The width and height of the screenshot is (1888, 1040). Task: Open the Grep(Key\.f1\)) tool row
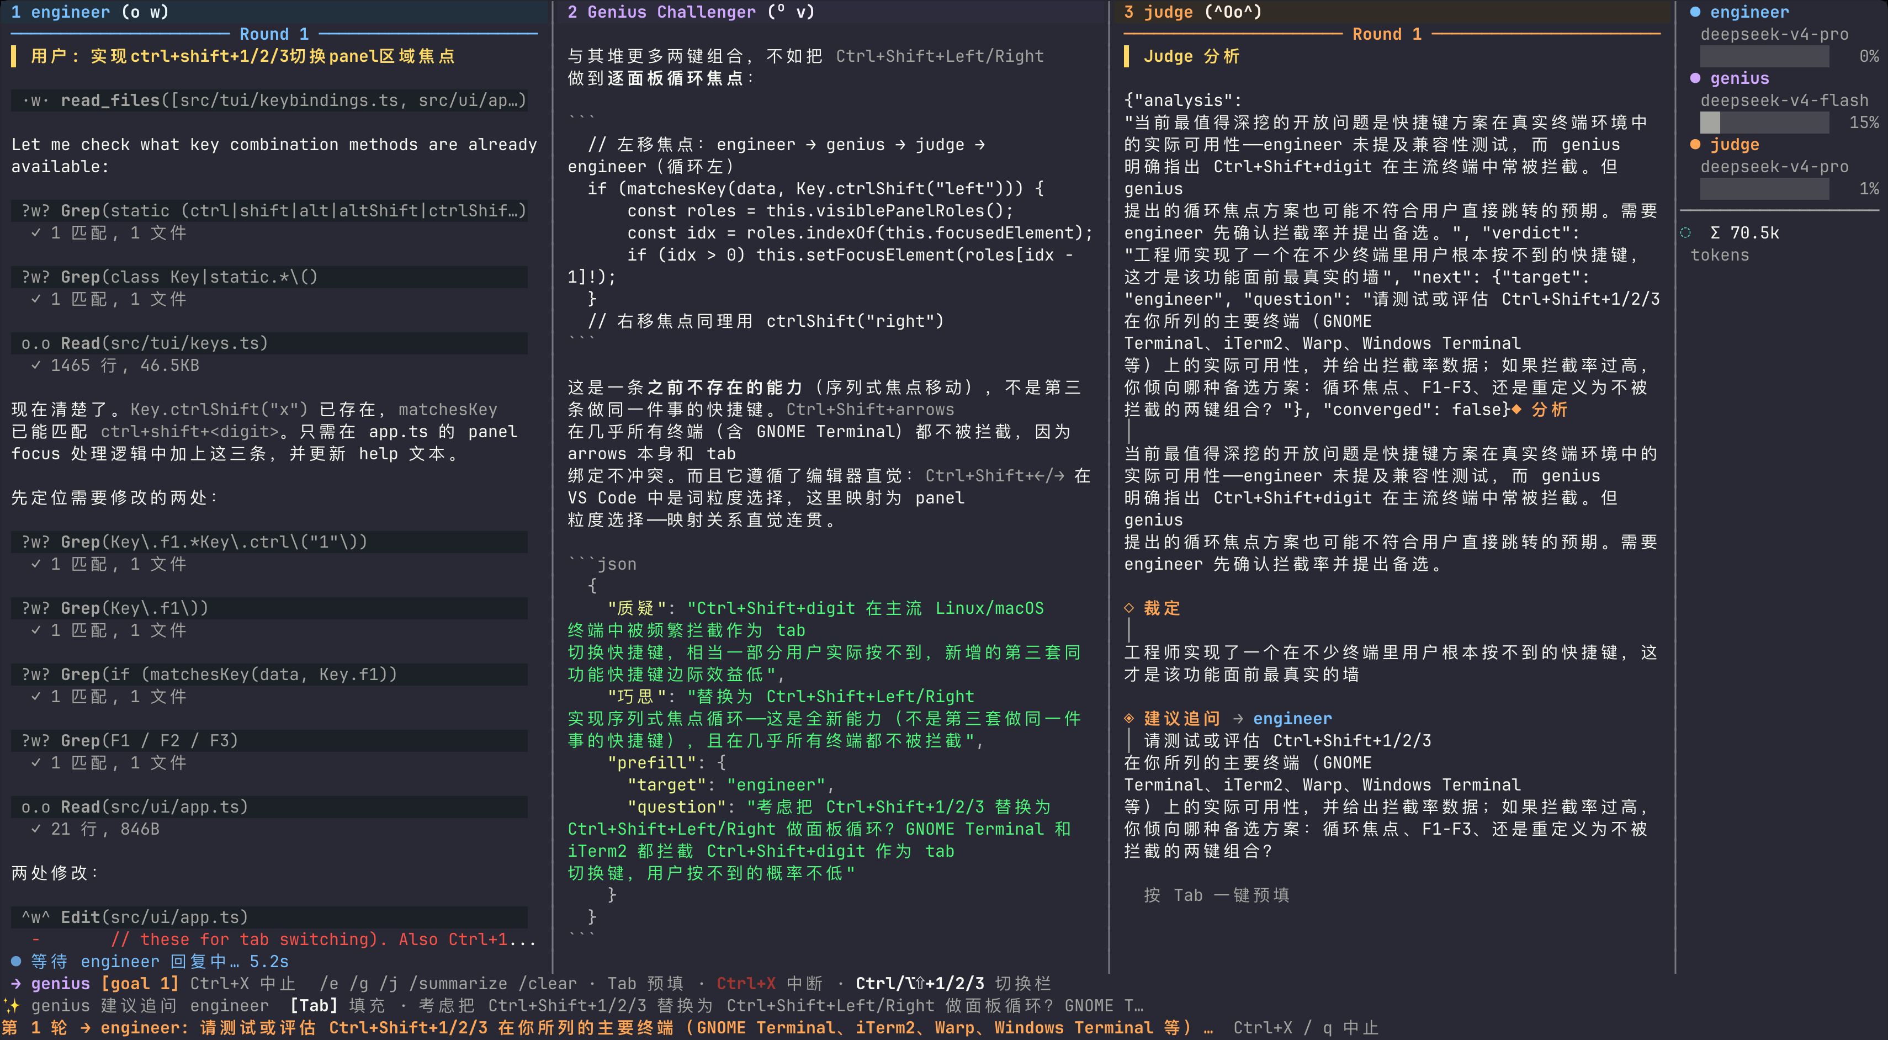[269, 608]
